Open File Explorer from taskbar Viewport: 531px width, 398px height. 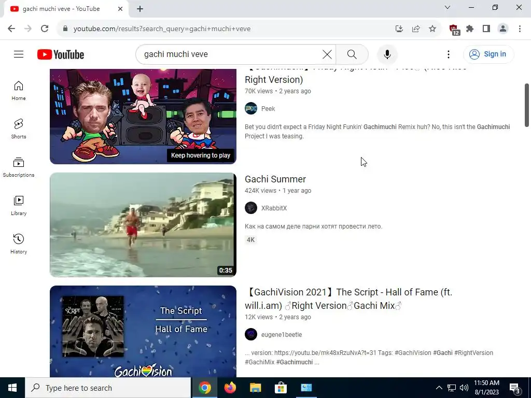[x=255, y=388]
